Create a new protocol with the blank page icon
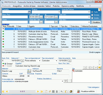 pyautogui.click(x=46, y=91)
